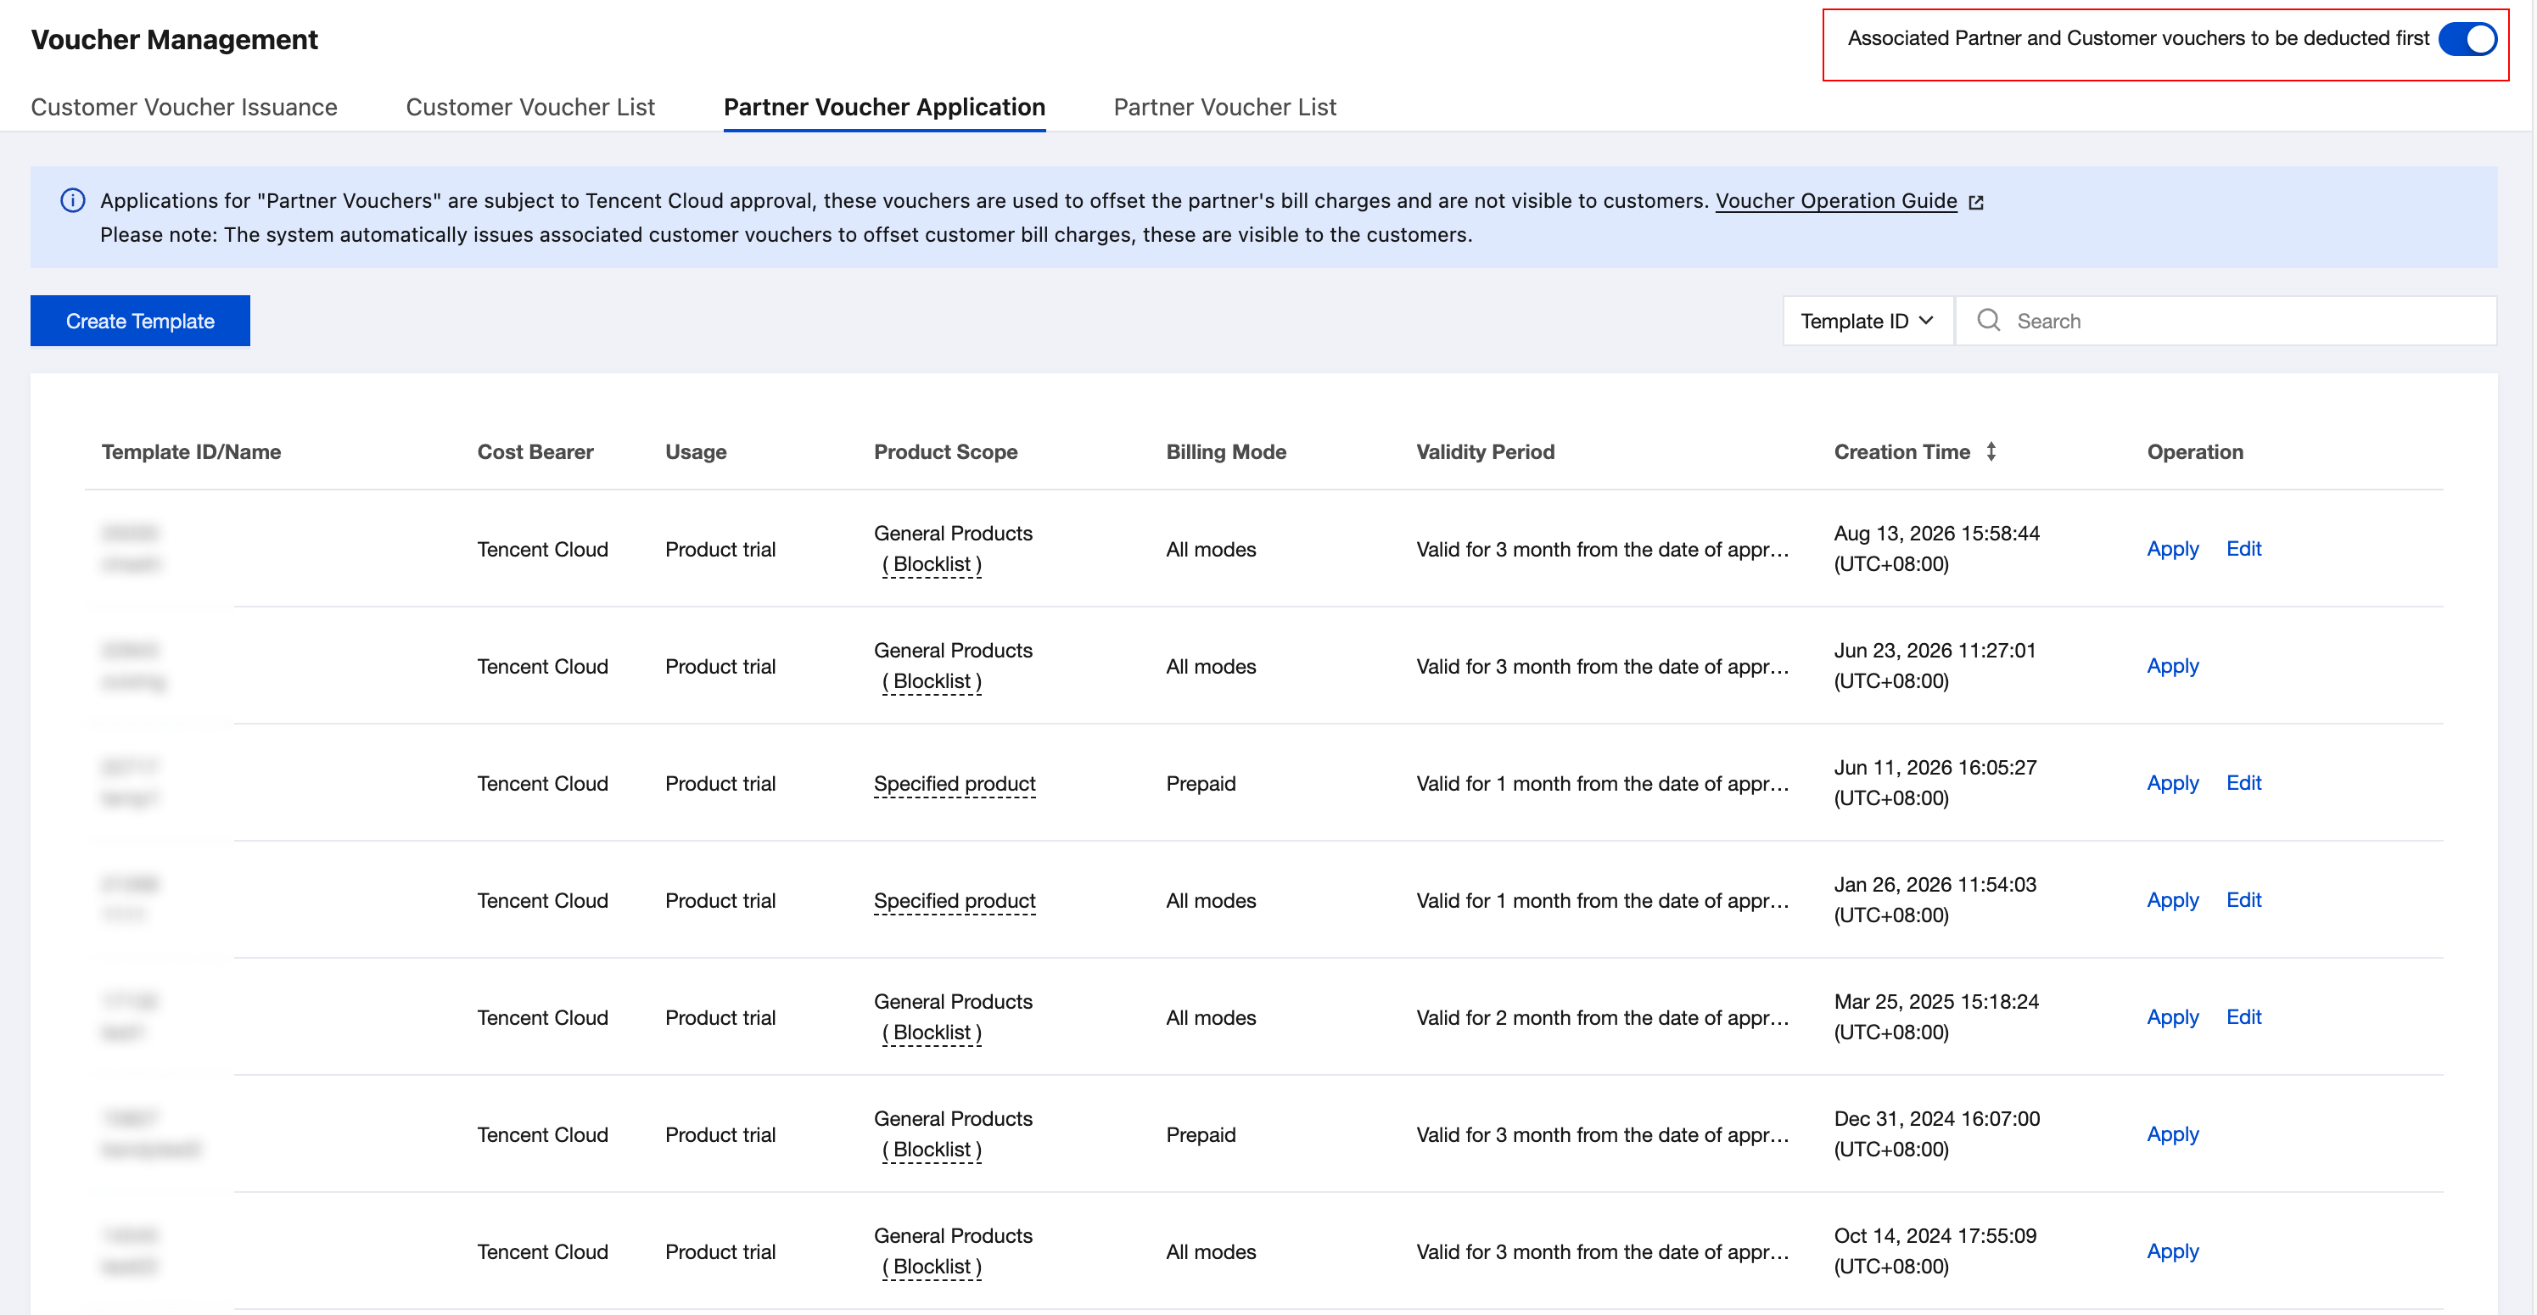Edit the Jun 11, 2026 template
Screen dimensions: 2537x1315
click(x=2243, y=783)
